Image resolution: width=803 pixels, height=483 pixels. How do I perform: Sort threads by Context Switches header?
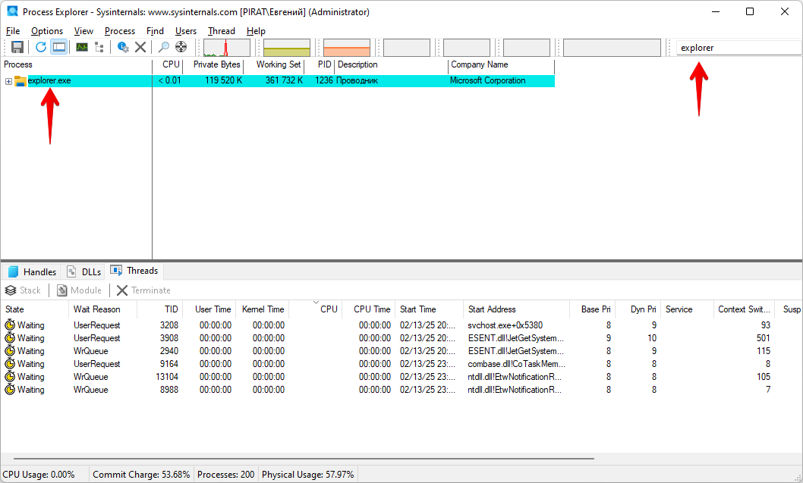[x=744, y=309]
